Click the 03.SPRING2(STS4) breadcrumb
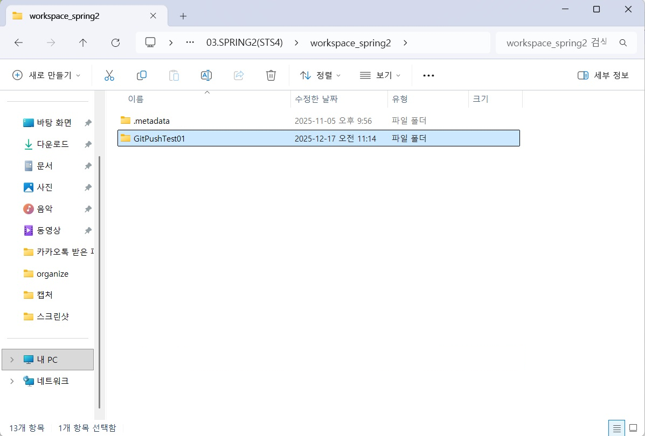The width and height of the screenshot is (645, 436). pos(244,43)
